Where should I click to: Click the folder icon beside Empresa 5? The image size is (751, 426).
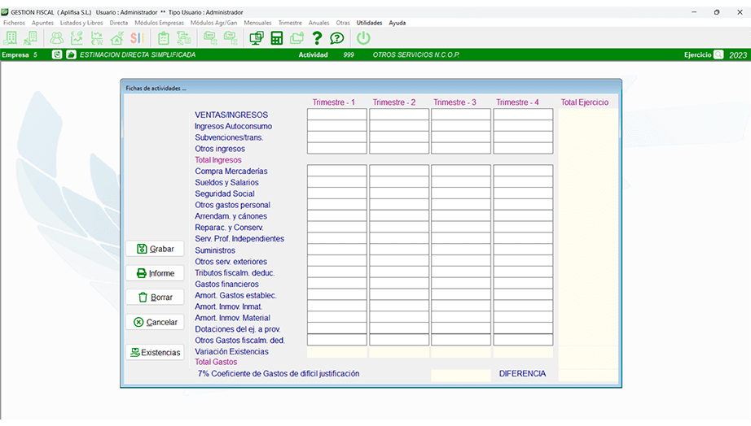pyautogui.click(x=71, y=54)
